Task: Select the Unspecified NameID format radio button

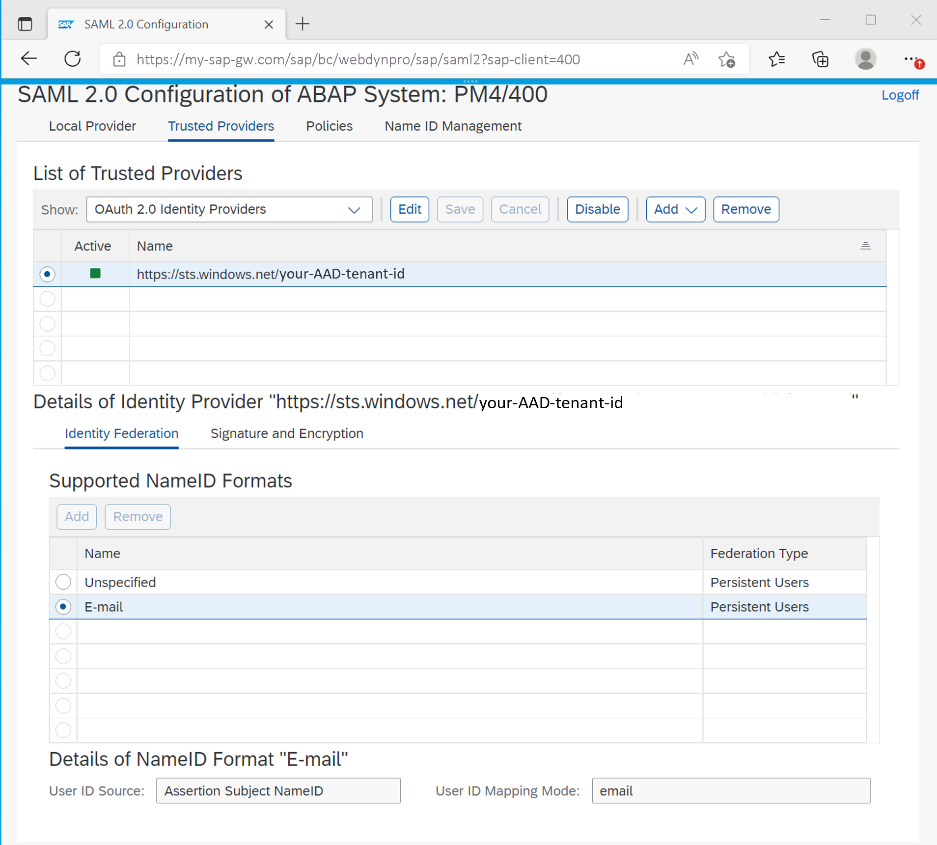Action: point(63,582)
